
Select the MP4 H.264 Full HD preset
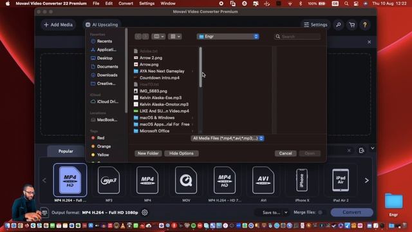click(x=70, y=180)
